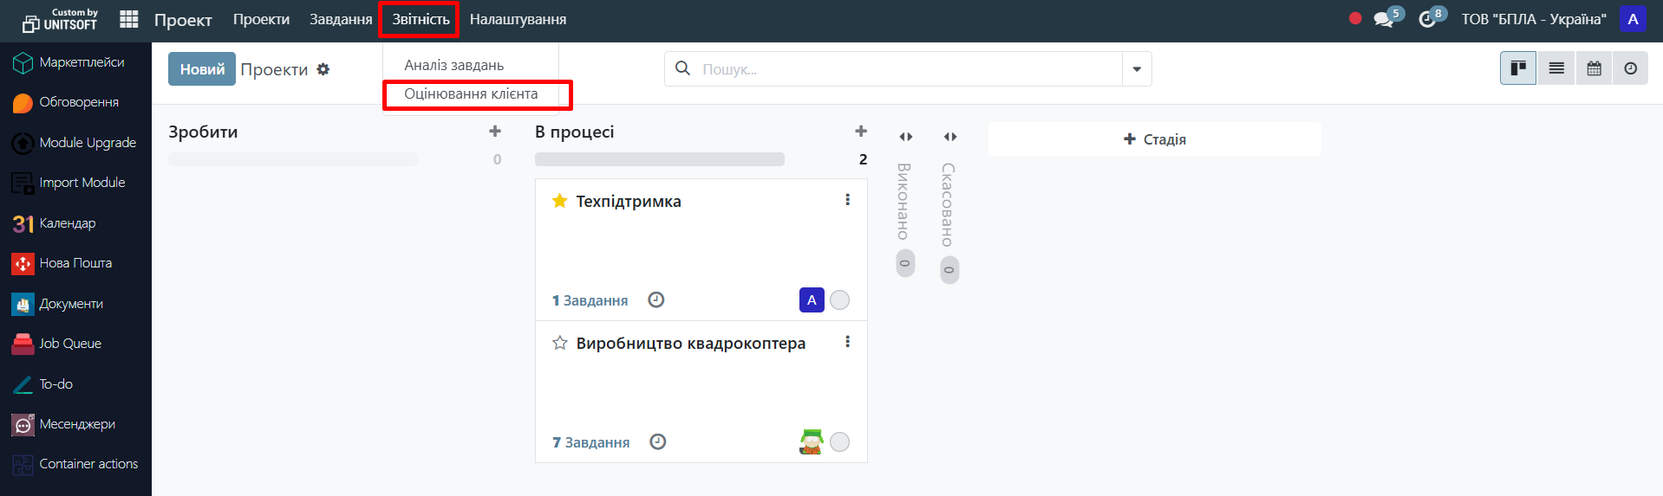
Task: Expand the search options dropdown arrow
Action: (x=1137, y=69)
